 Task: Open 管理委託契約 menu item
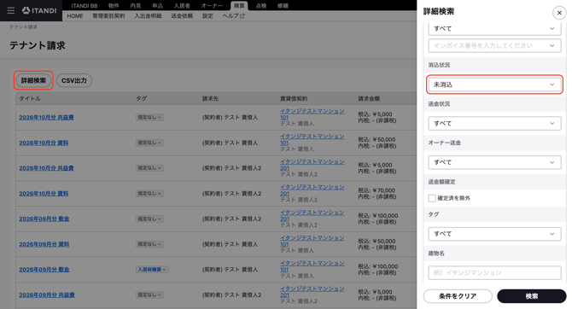[x=108, y=16]
